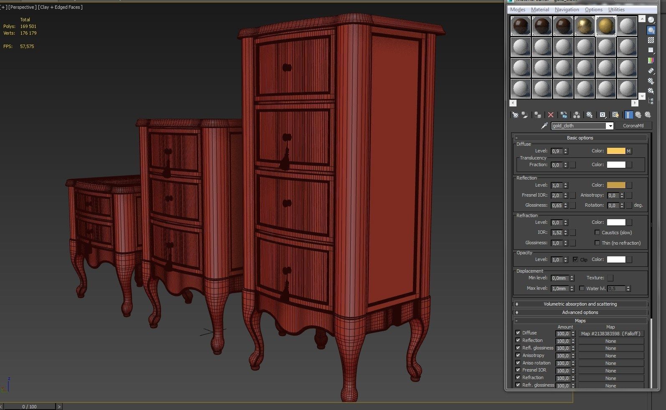Click the Clay + Edged Faces label
666x410 pixels.
(61, 7)
